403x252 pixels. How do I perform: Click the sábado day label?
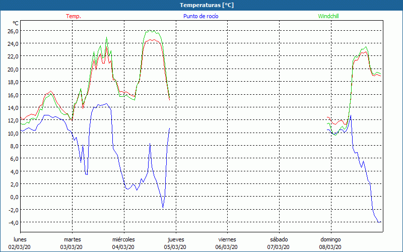coord(279,239)
